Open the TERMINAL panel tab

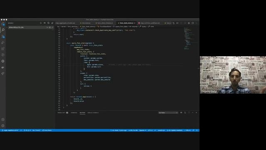tap(74, 112)
